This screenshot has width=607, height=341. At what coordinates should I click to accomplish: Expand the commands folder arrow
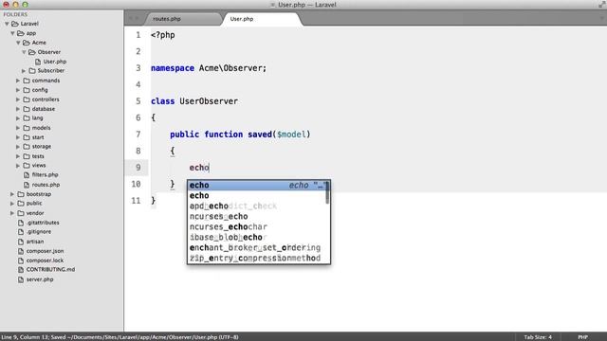tap(18, 81)
